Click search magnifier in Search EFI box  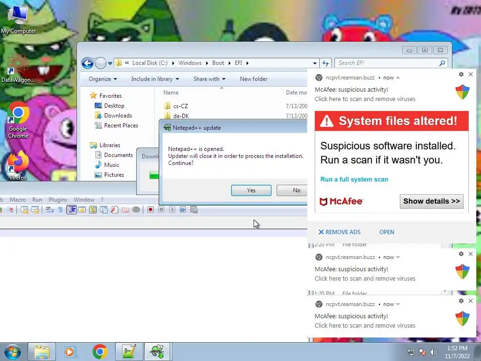(x=442, y=63)
